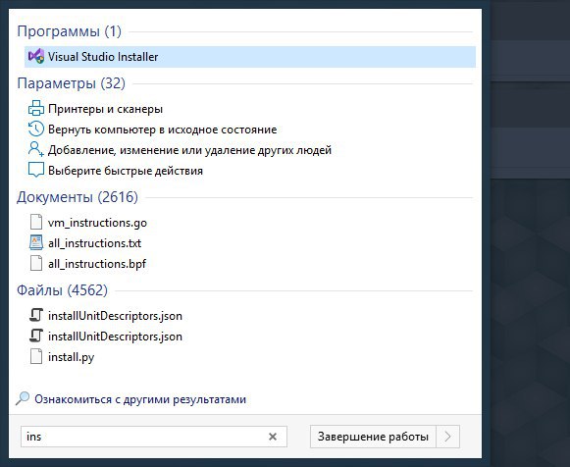Open vm_instructions.go document

pos(97,223)
